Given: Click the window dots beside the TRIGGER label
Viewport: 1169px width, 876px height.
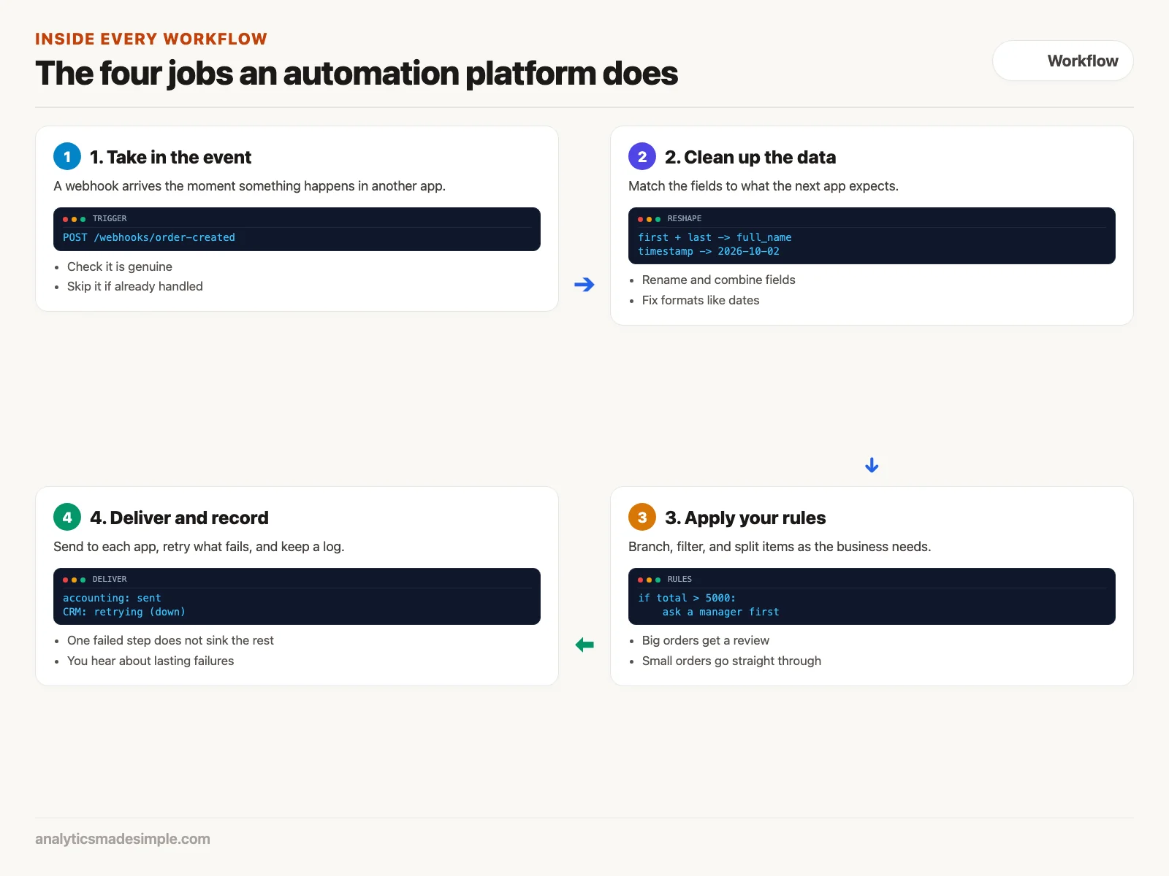Looking at the screenshot, I should [x=74, y=219].
